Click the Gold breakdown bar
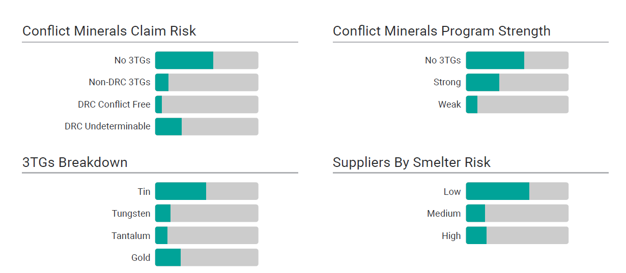 coord(207,258)
